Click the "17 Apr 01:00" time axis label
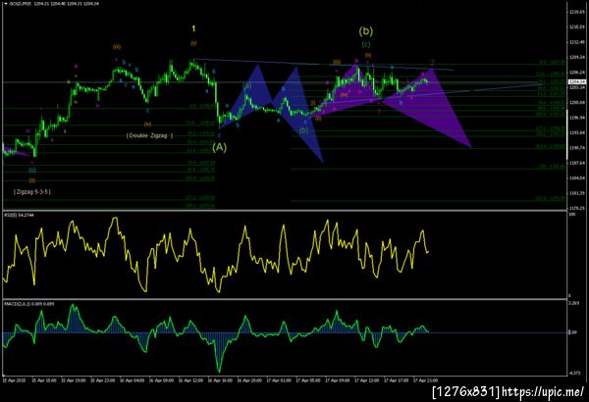589x402 pixels. coord(279,380)
